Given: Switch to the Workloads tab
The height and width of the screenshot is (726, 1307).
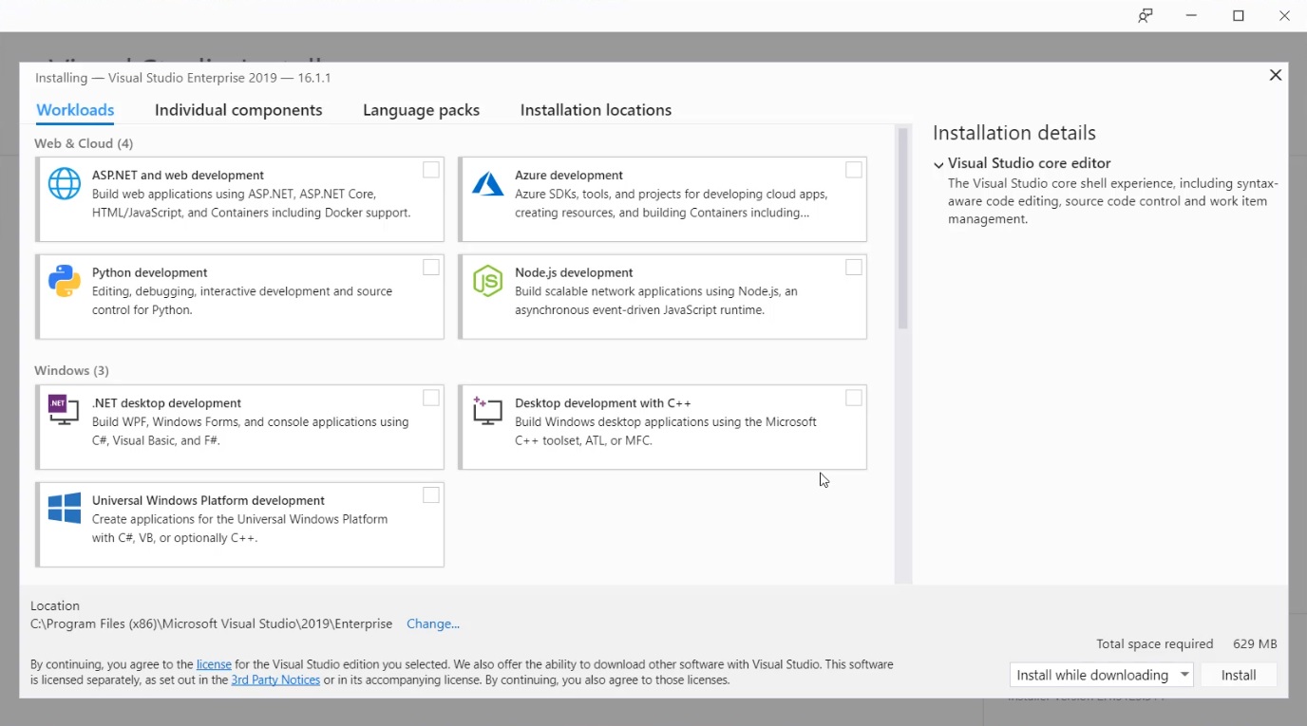Looking at the screenshot, I should 75,110.
